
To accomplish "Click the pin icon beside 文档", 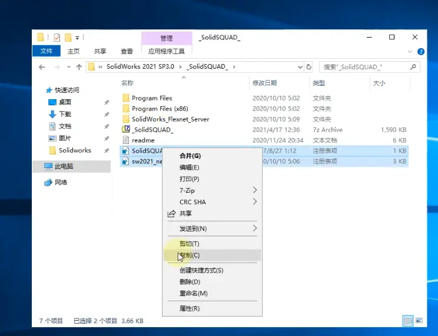I will pyautogui.click(x=107, y=126).
